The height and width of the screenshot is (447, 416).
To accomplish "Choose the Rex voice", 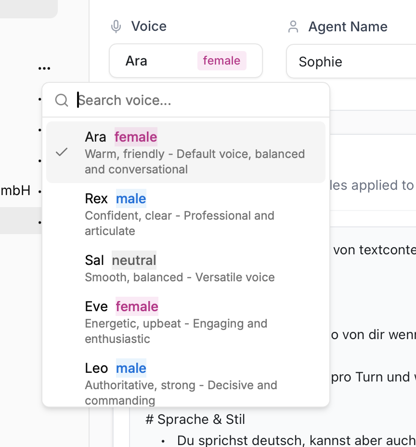I will 96,199.
